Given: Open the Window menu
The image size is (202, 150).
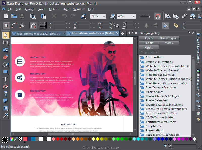Looking at the screenshot, I should (79, 9).
